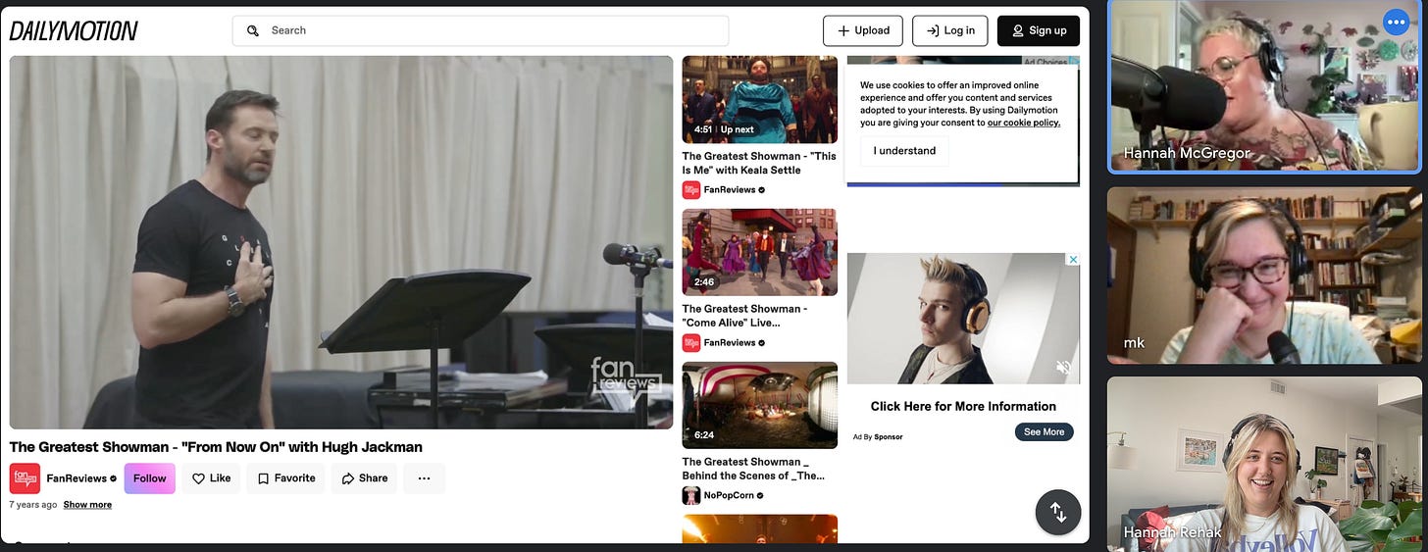This screenshot has width=1428, height=552.
Task: Open Behind the Scenes video title link
Action: click(753, 469)
